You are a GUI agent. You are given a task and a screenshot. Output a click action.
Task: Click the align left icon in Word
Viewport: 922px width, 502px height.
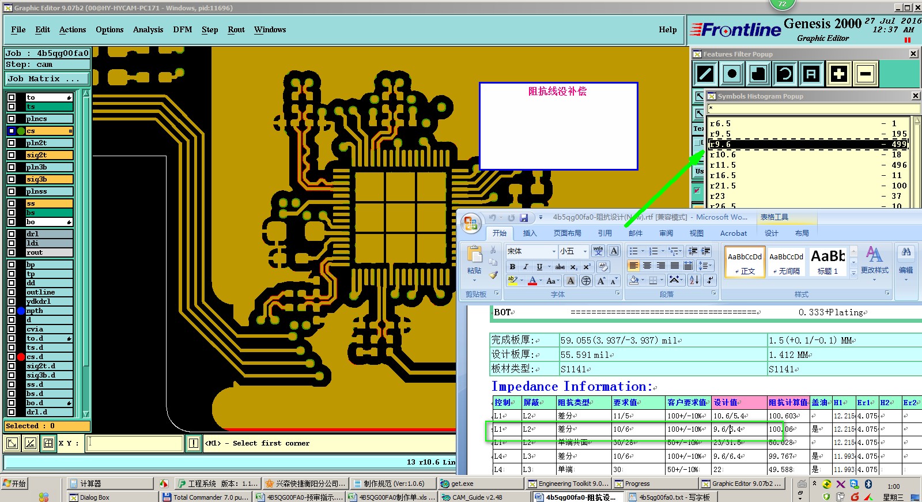click(x=633, y=266)
